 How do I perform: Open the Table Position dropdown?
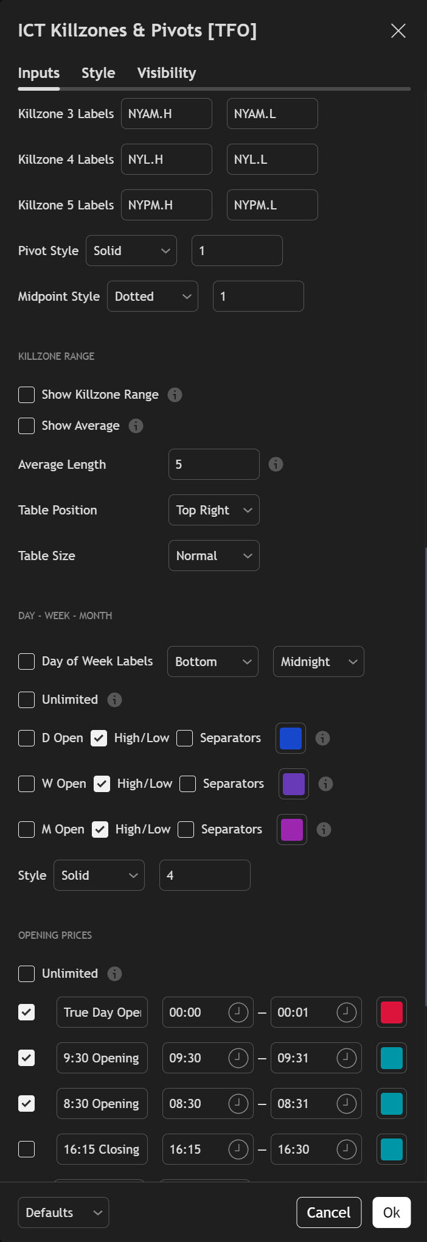point(213,510)
